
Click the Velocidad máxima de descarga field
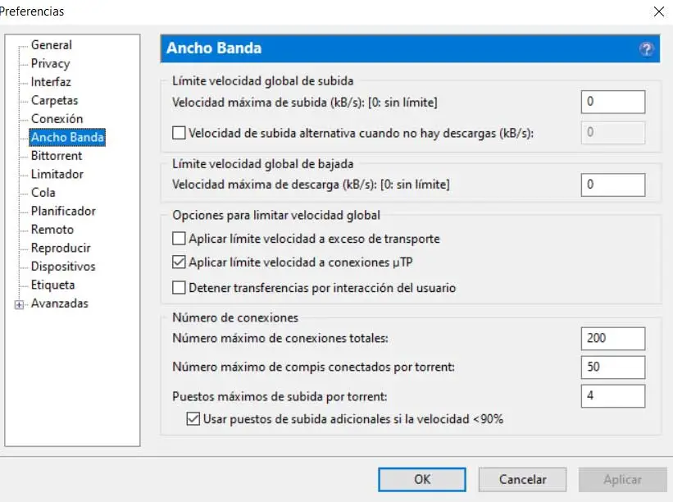(x=613, y=185)
